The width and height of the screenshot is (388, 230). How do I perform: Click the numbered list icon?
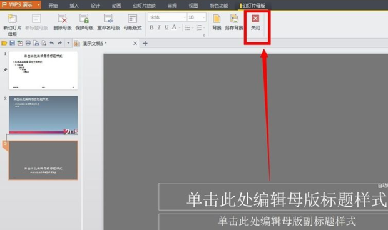tap(199, 27)
